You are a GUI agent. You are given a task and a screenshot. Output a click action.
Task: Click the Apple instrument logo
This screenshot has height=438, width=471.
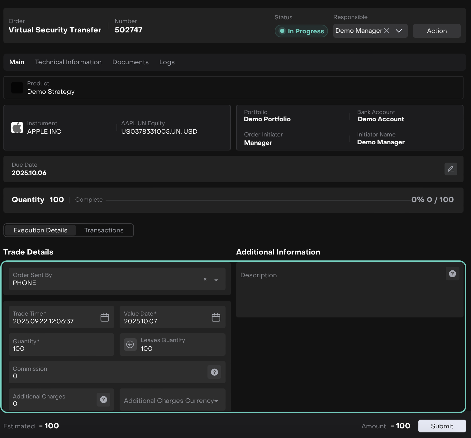[17, 127]
